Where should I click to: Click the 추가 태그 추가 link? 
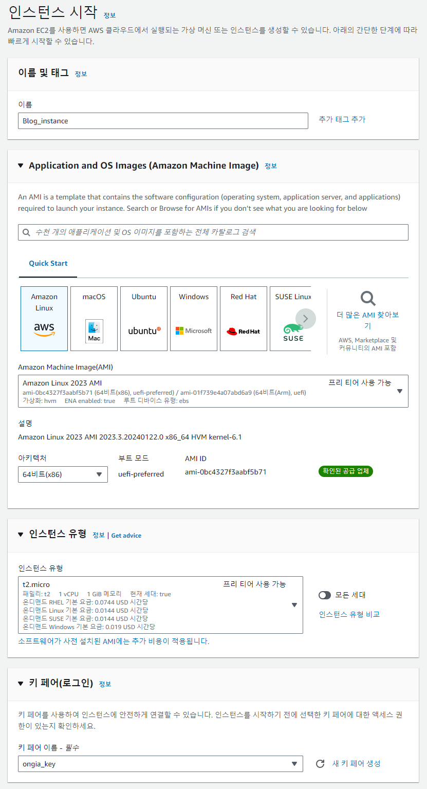coord(342,119)
